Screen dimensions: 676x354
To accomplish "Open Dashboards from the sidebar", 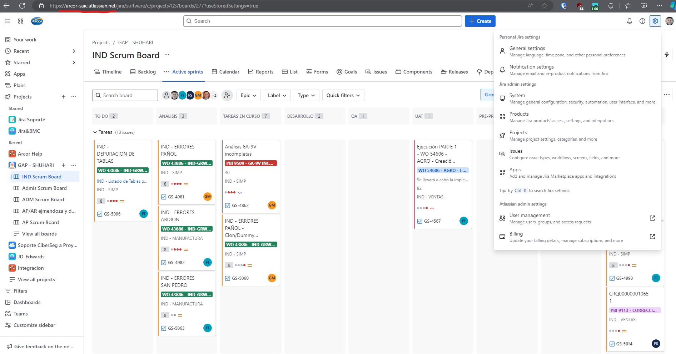I will pyautogui.click(x=26, y=302).
